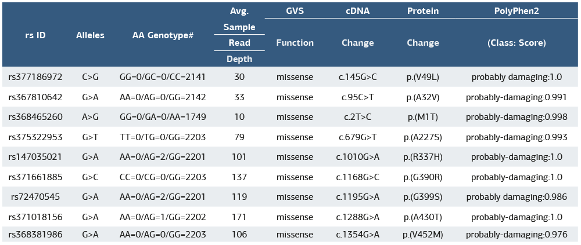
Task: Open the rs377186972 entry
Action: pos(35,76)
